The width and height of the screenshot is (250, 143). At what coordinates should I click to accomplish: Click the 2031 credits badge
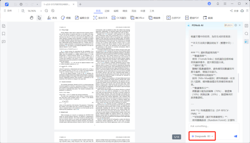pos(229,25)
